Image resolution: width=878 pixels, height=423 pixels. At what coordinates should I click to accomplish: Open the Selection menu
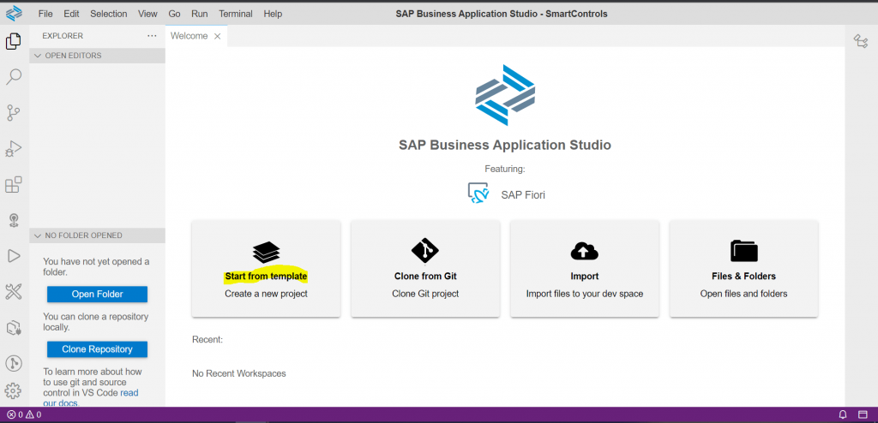click(109, 14)
